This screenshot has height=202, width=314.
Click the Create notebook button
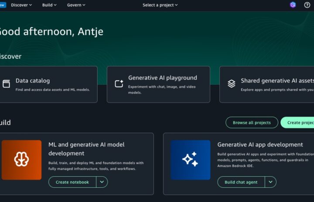[72, 182]
